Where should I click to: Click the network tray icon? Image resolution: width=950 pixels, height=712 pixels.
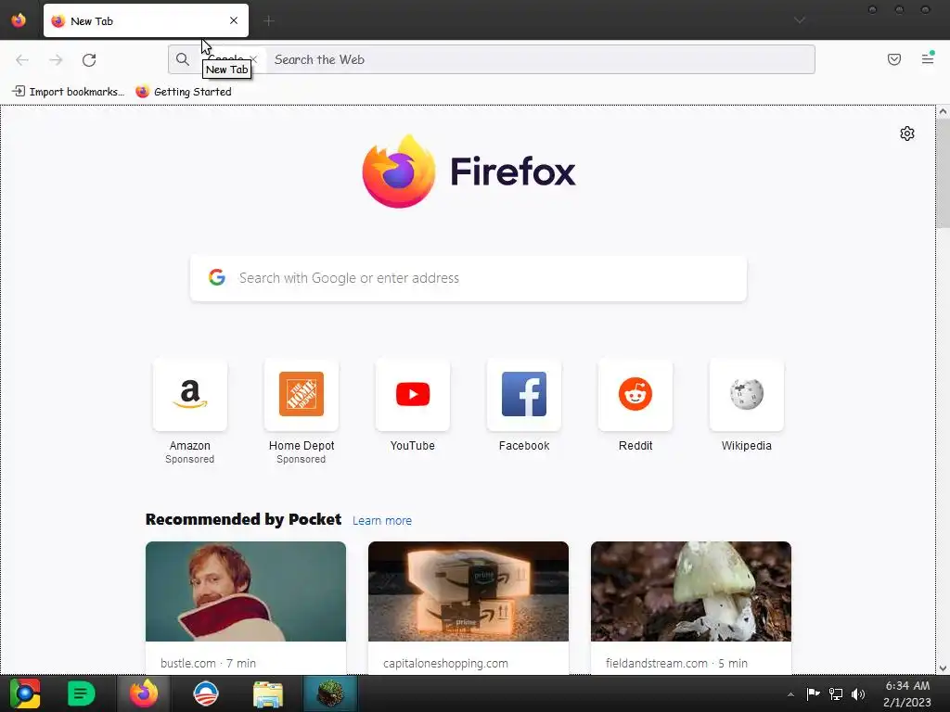(x=836, y=693)
